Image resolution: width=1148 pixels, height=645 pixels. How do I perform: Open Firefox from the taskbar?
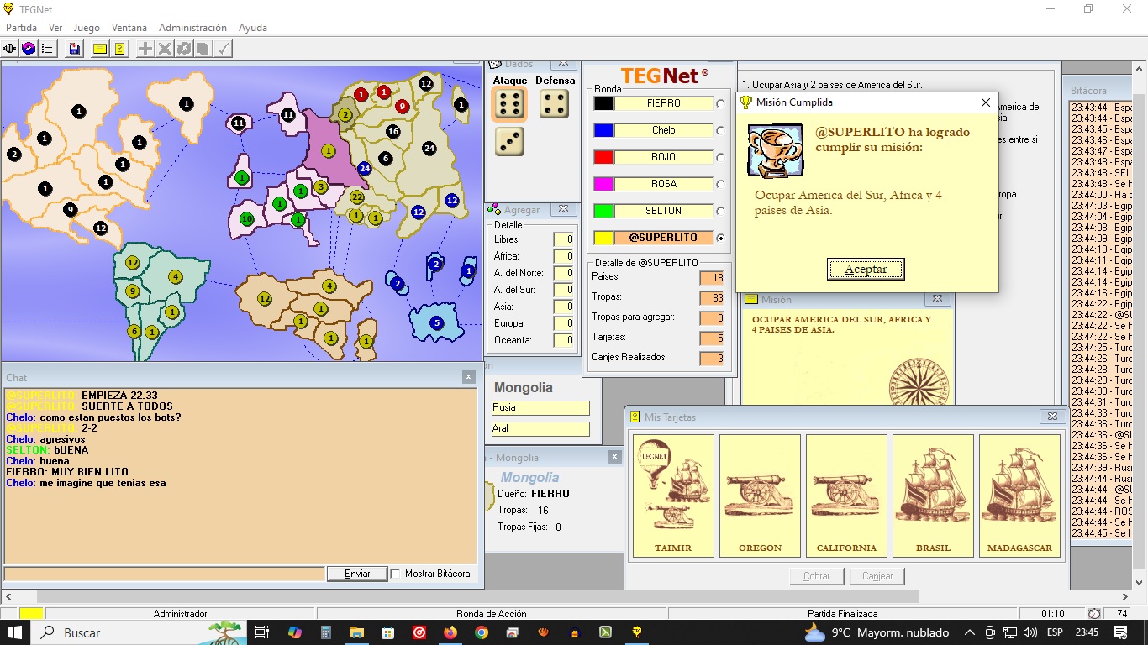pyautogui.click(x=450, y=632)
